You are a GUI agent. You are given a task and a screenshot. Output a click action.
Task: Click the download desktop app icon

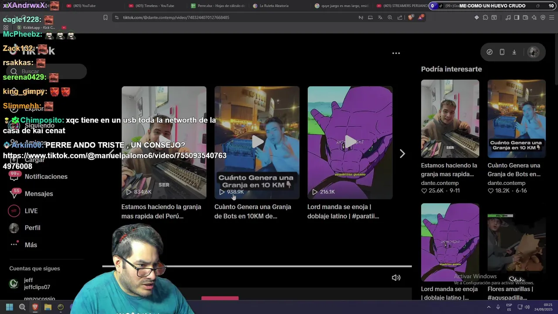(x=514, y=52)
